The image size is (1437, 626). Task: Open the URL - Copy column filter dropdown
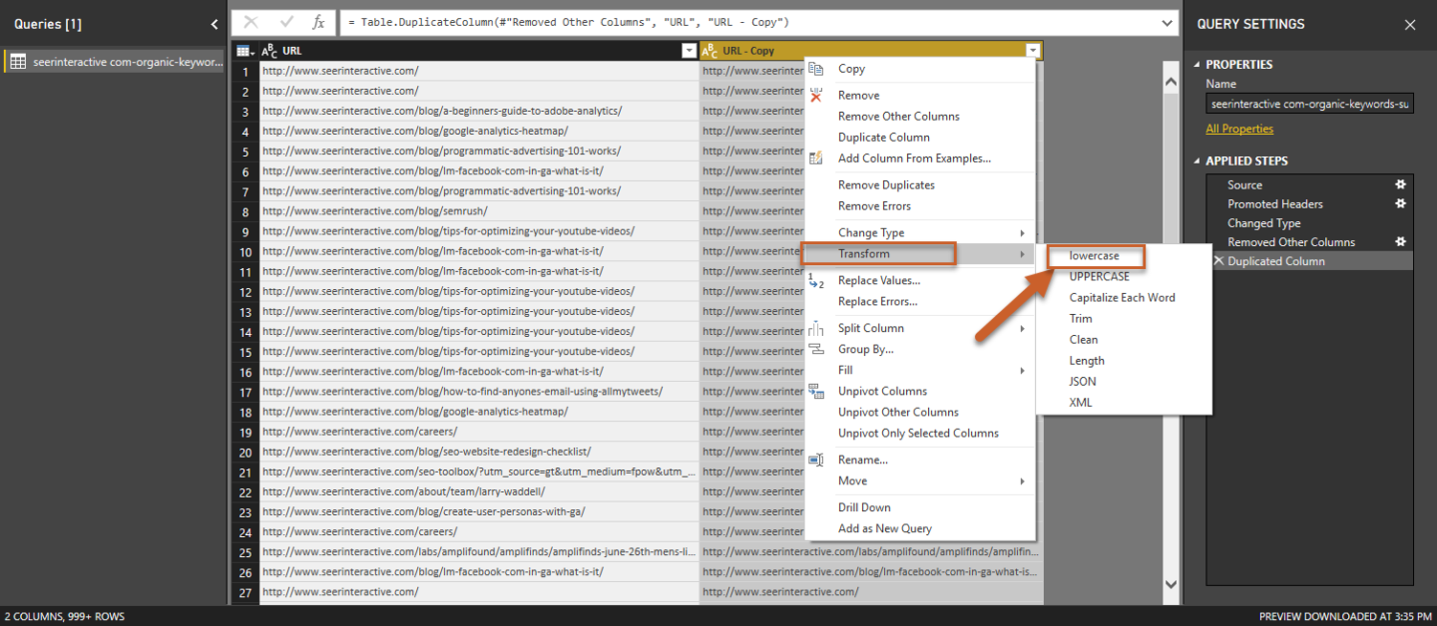[1032, 51]
